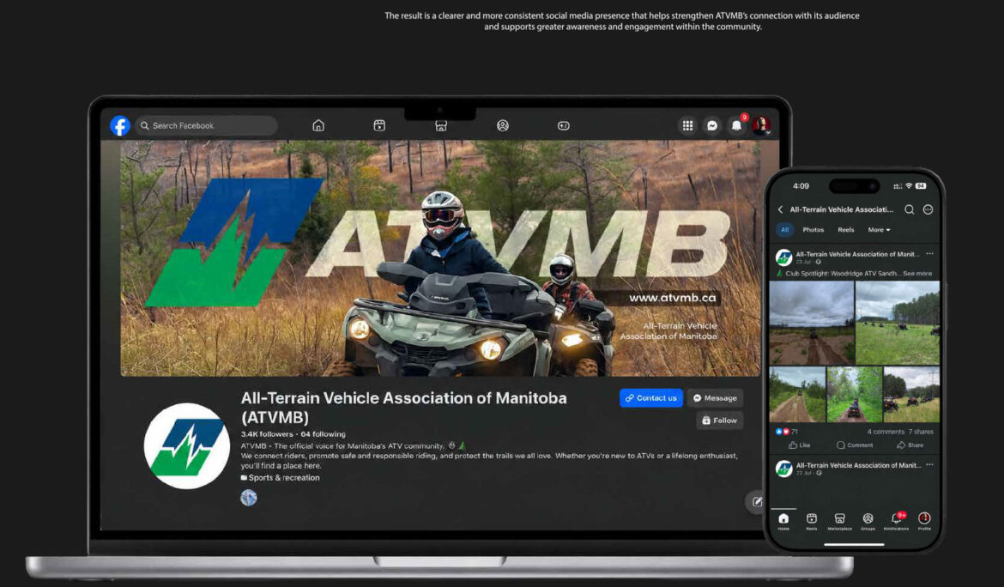Open the 7 shares link
This screenshot has height=587, width=1004.
(x=921, y=432)
